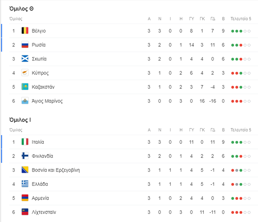Screen dimensions: 258x222
Task: Click the San Marino flag icon
Action: (25, 101)
